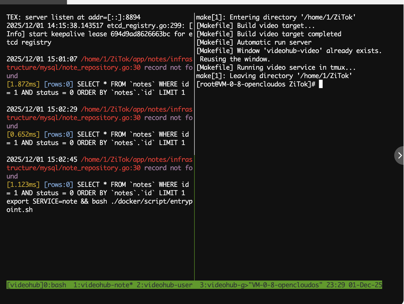Click "Leaving directory '/home/1/ZiTok'" line
404x304 pixels.
tap(274, 76)
